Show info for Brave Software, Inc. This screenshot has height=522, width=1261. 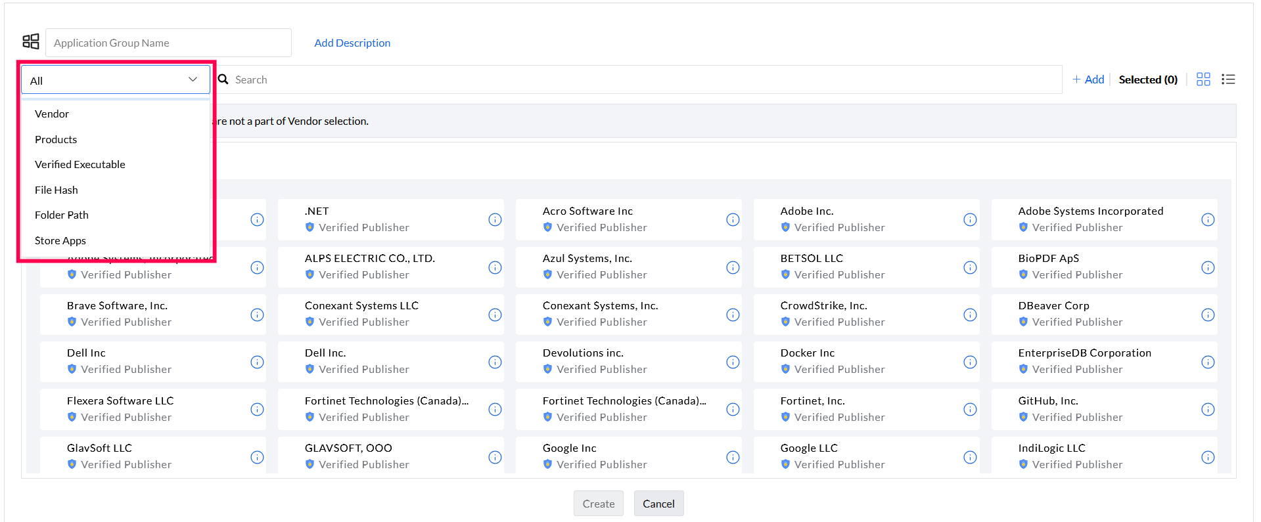tap(257, 315)
